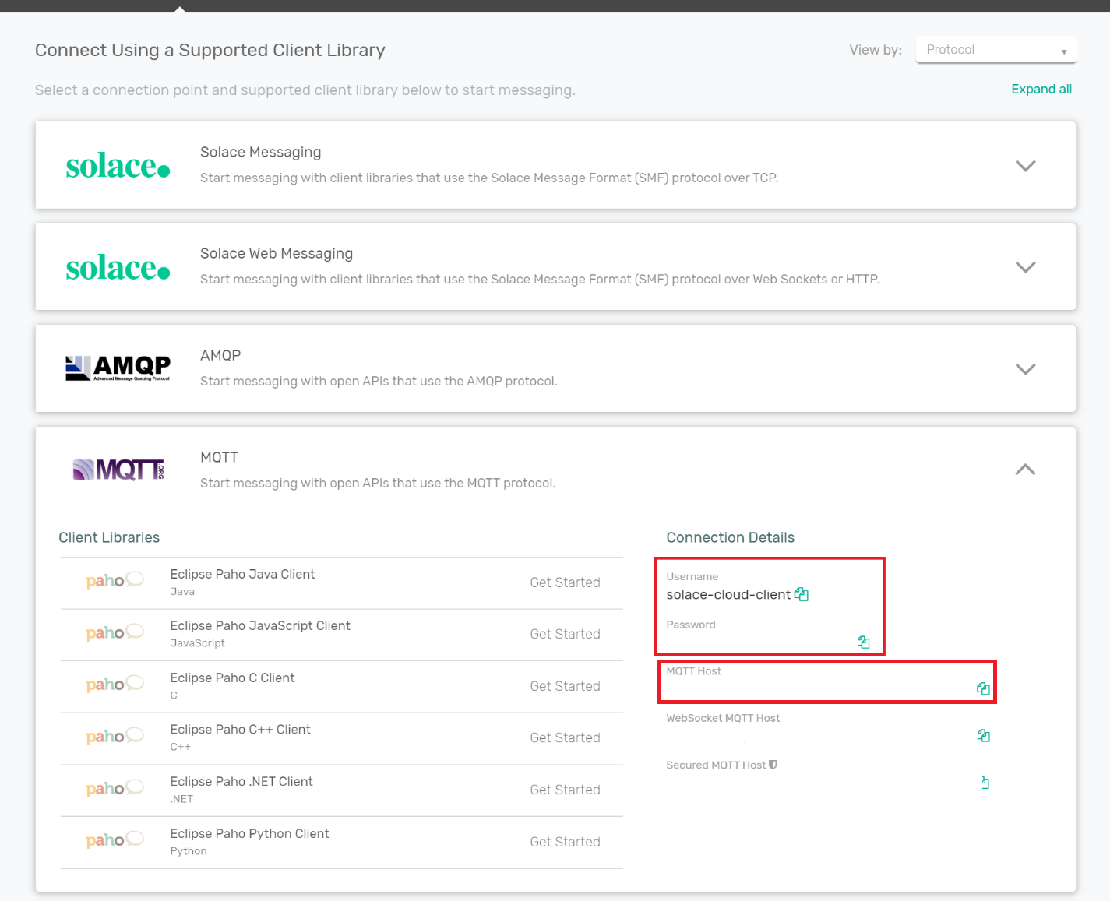Image resolution: width=1110 pixels, height=901 pixels.
Task: Click the AMQP logo
Action: [118, 368]
